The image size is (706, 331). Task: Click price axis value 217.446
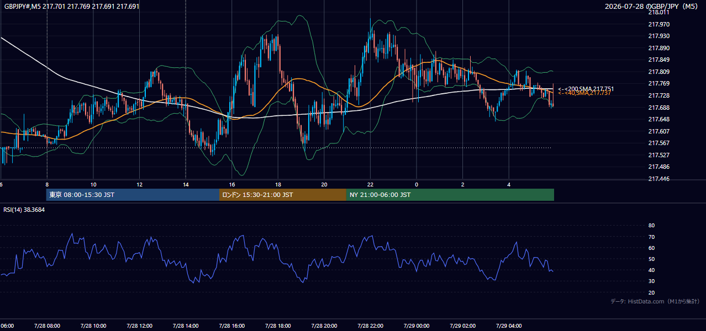tap(658, 179)
